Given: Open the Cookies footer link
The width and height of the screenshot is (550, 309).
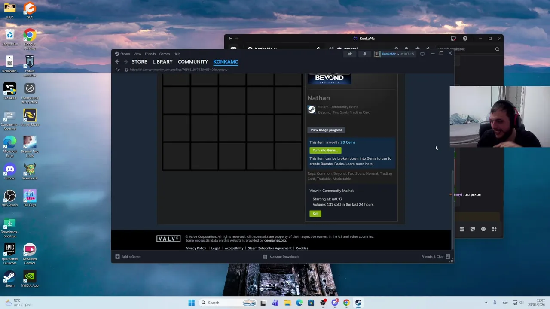Looking at the screenshot, I should 302,248.
